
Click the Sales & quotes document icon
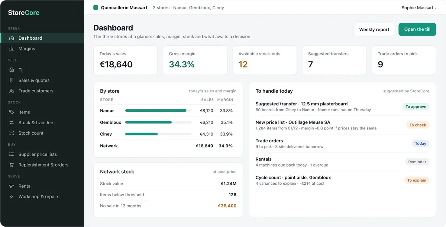(12, 80)
